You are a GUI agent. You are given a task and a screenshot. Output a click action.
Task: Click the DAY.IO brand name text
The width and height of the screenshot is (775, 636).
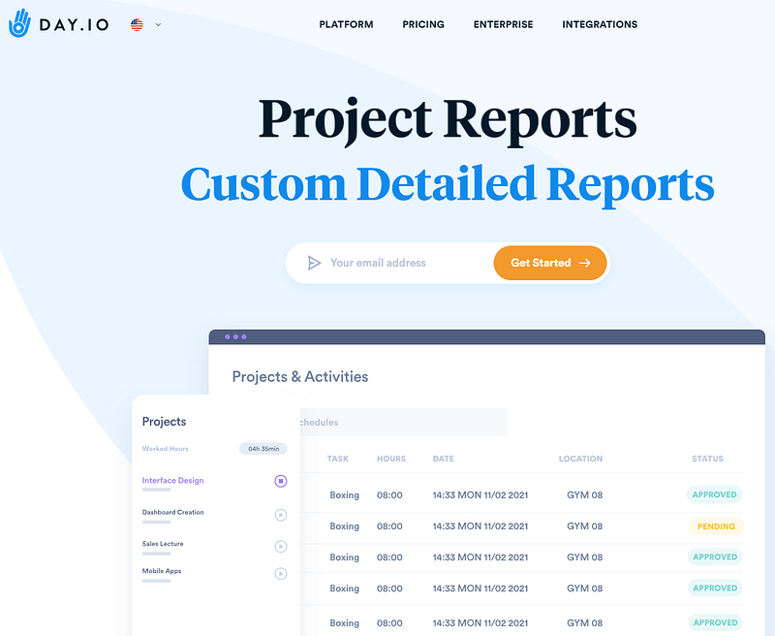click(x=75, y=25)
